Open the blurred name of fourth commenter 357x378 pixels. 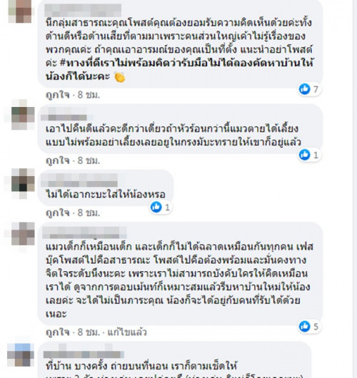pos(84,233)
